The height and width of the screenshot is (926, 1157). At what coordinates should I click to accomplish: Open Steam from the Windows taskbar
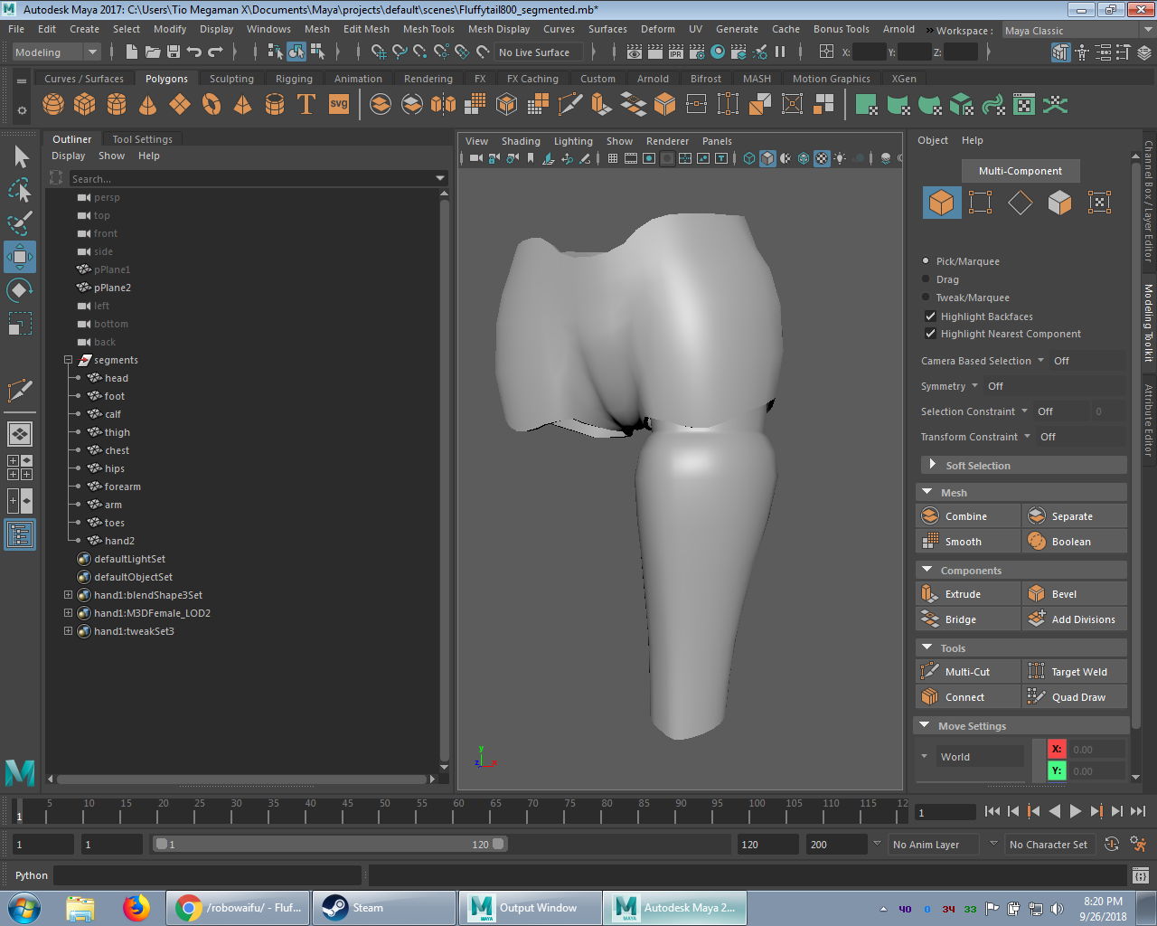(x=384, y=908)
